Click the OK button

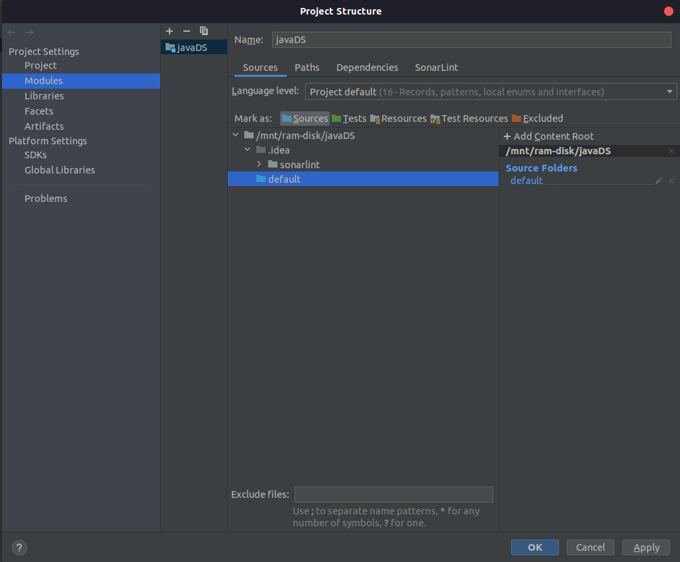point(535,547)
